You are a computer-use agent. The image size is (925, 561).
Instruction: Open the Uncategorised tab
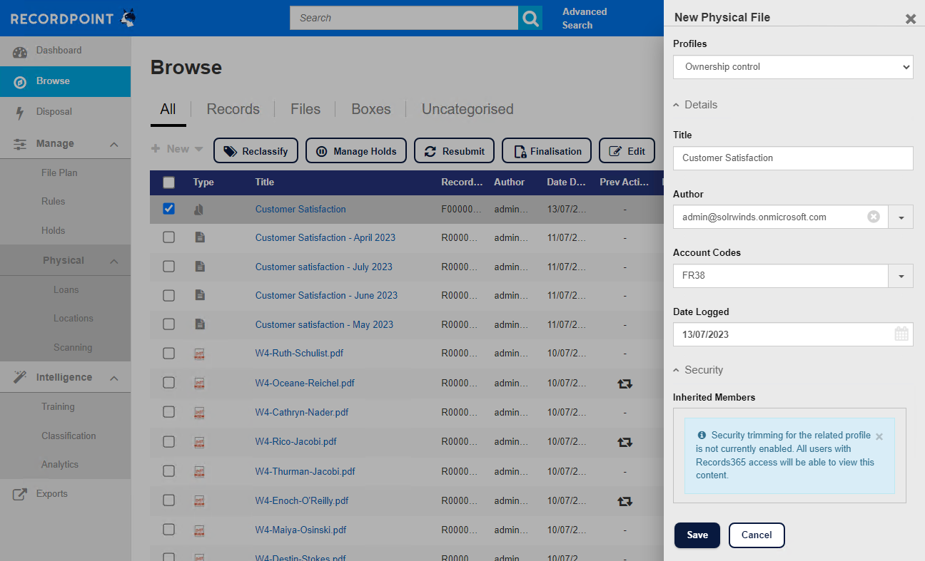[467, 109]
